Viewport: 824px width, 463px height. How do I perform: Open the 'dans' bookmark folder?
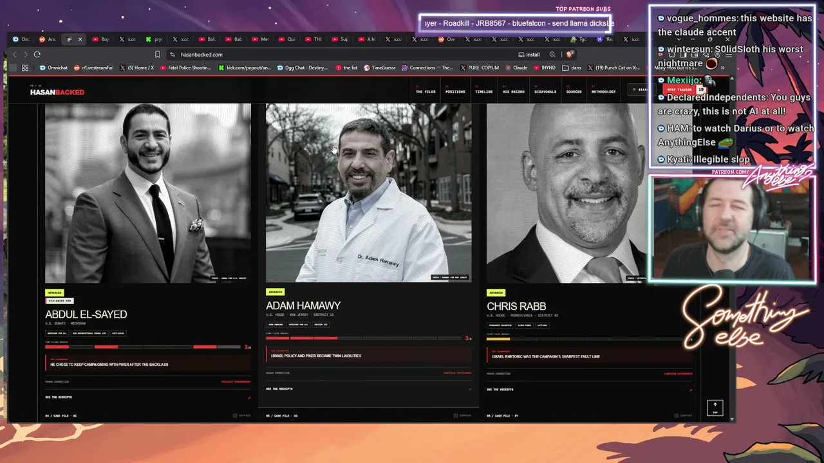click(572, 68)
